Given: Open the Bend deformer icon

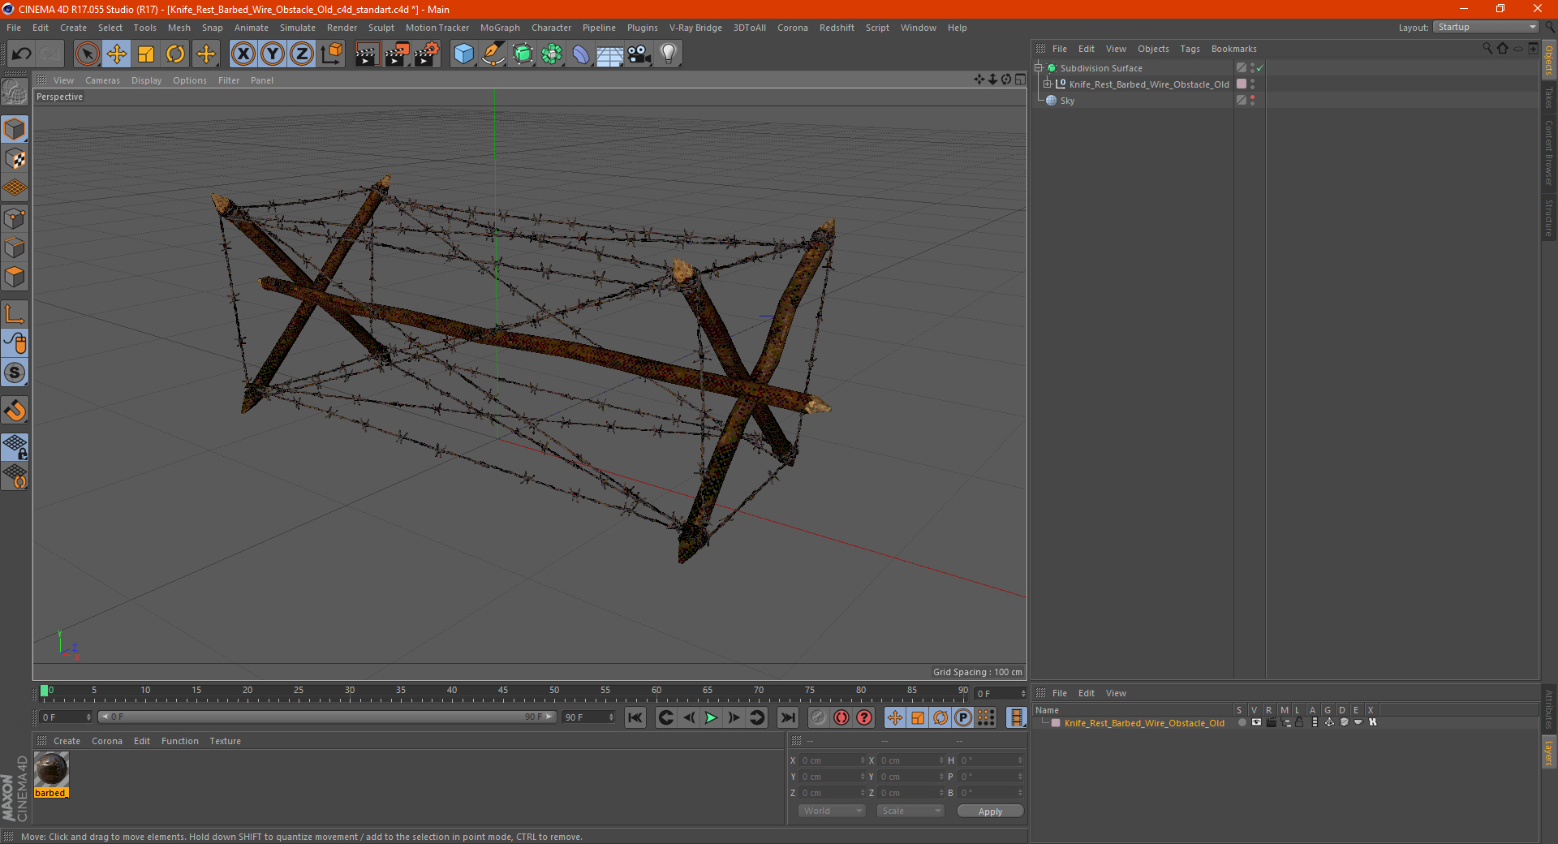Looking at the screenshot, I should pyautogui.click(x=581, y=54).
